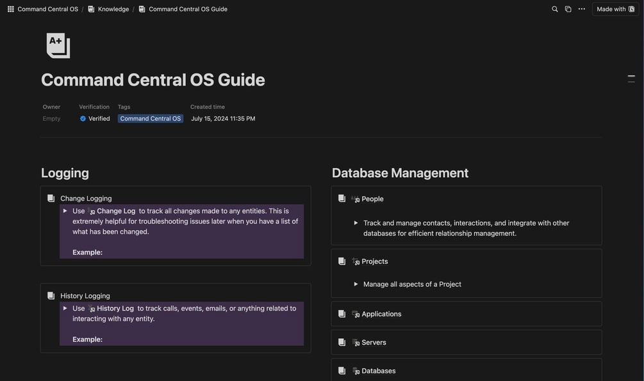Screen dimensions: 644x381
Task: Click the page icon beside Change Logging
Action: pos(51,198)
